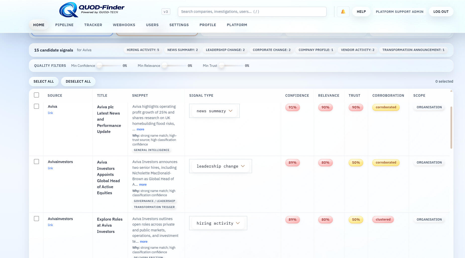Click the Help button
Image resolution: width=465 pixels, height=258 pixels.
point(361,12)
